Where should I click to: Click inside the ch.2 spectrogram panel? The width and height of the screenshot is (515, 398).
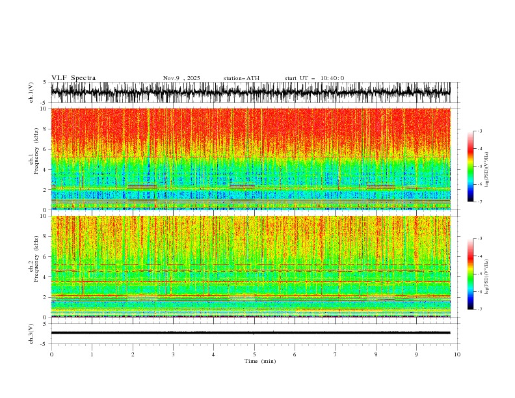(250, 267)
